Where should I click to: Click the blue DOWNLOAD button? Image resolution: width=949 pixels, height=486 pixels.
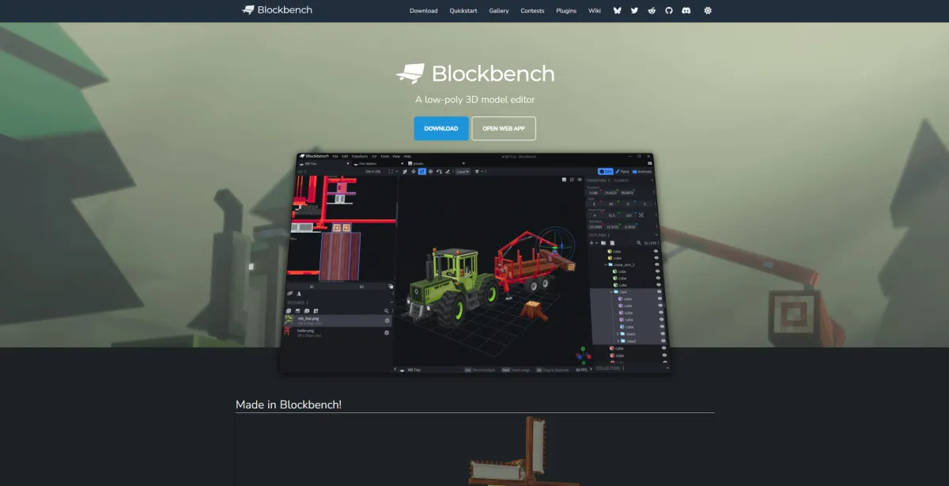[441, 128]
